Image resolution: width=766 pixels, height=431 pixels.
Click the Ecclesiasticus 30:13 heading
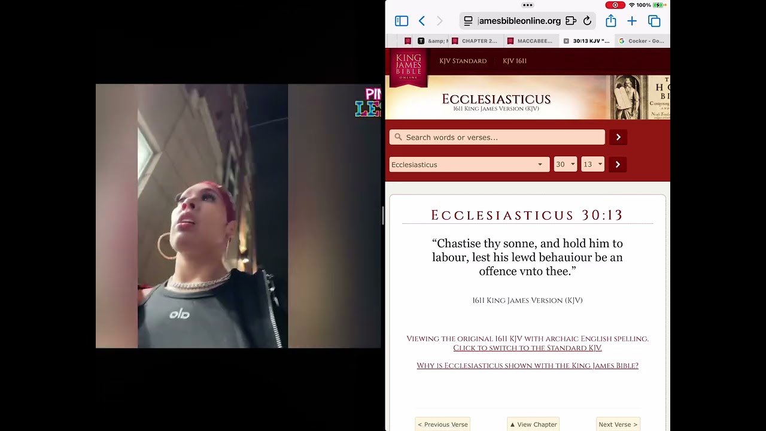click(527, 215)
